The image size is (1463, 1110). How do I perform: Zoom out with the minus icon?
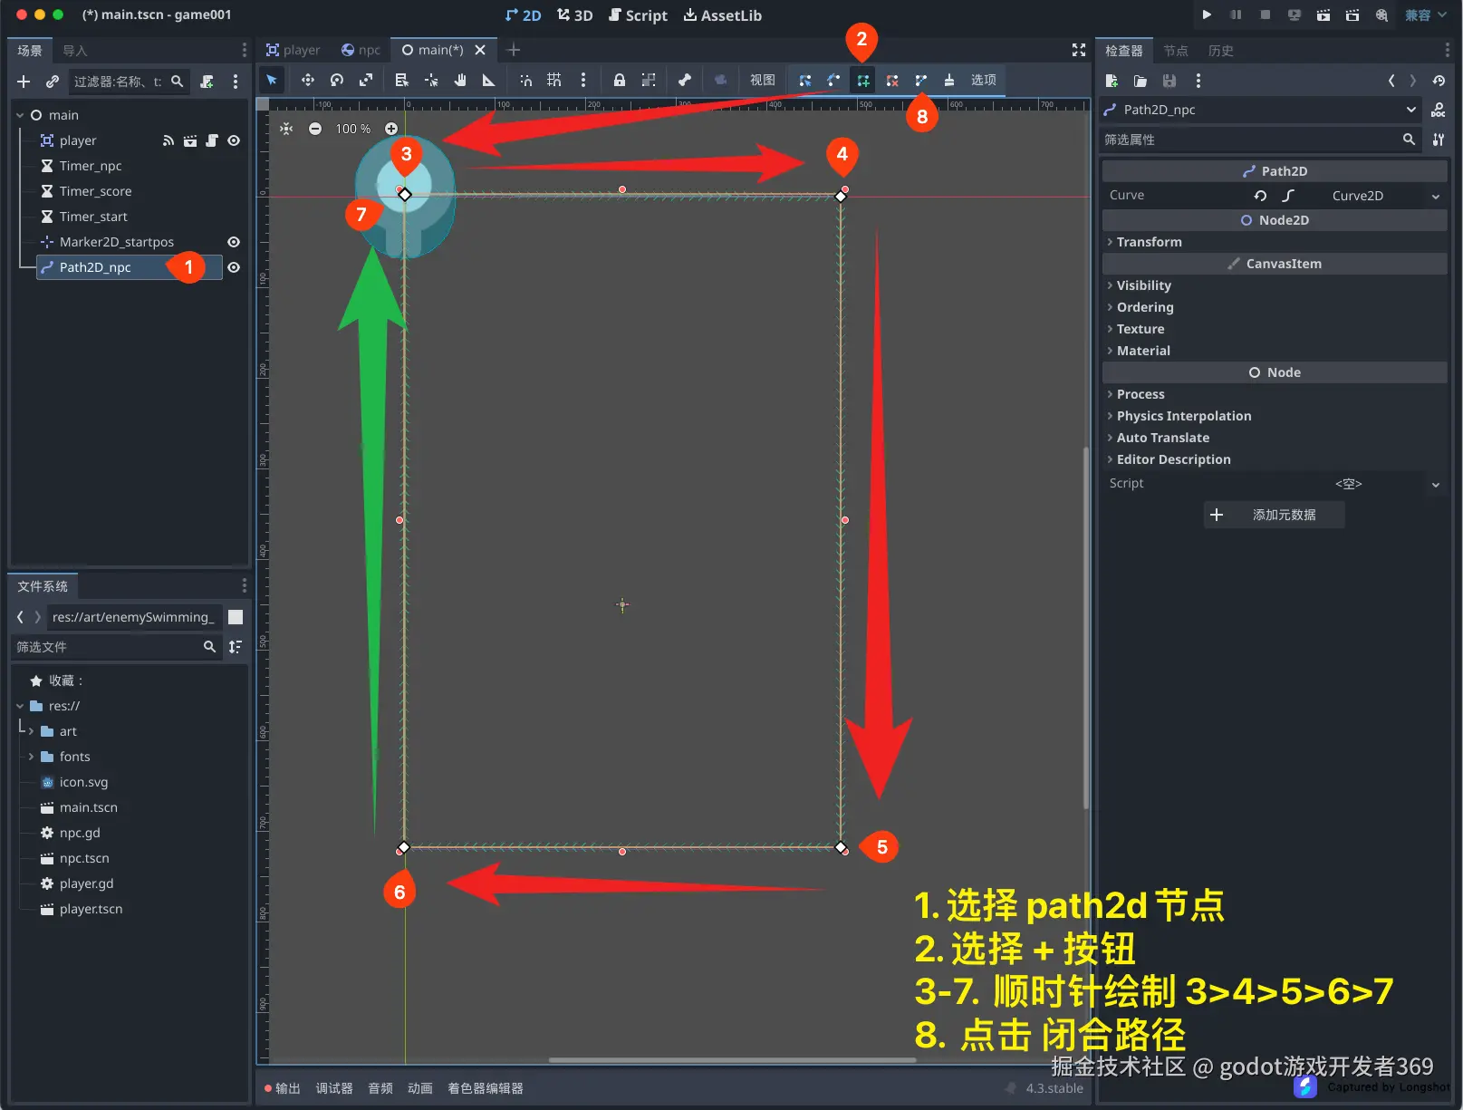[315, 129]
